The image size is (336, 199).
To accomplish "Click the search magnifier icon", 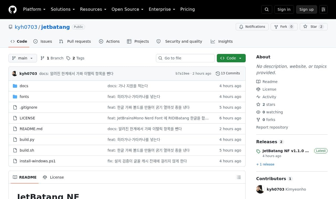I will tap(267, 9).
